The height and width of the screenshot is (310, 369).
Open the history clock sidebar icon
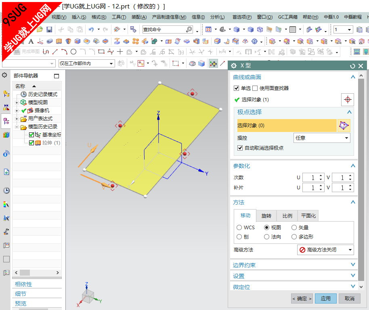tap(6, 190)
